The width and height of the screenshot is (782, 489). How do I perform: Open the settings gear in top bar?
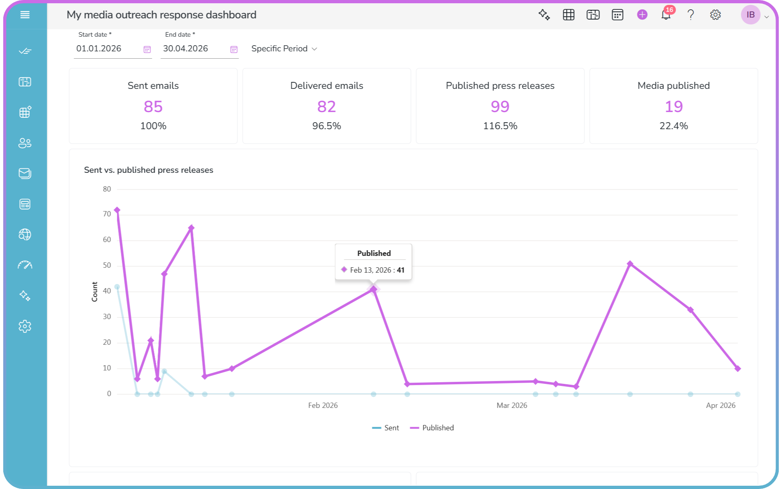coord(715,15)
